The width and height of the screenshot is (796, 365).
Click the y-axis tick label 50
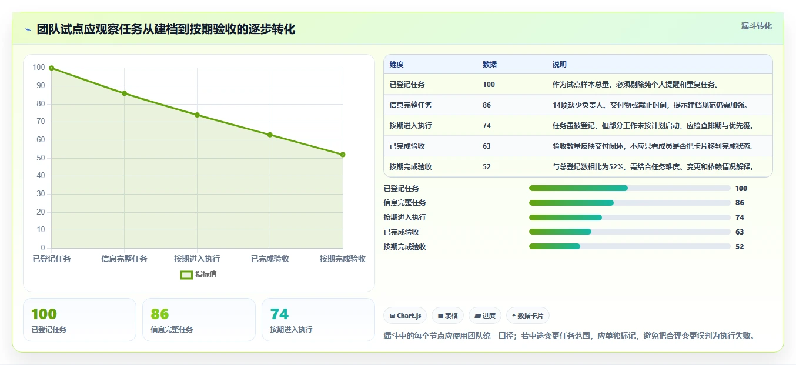tap(40, 158)
